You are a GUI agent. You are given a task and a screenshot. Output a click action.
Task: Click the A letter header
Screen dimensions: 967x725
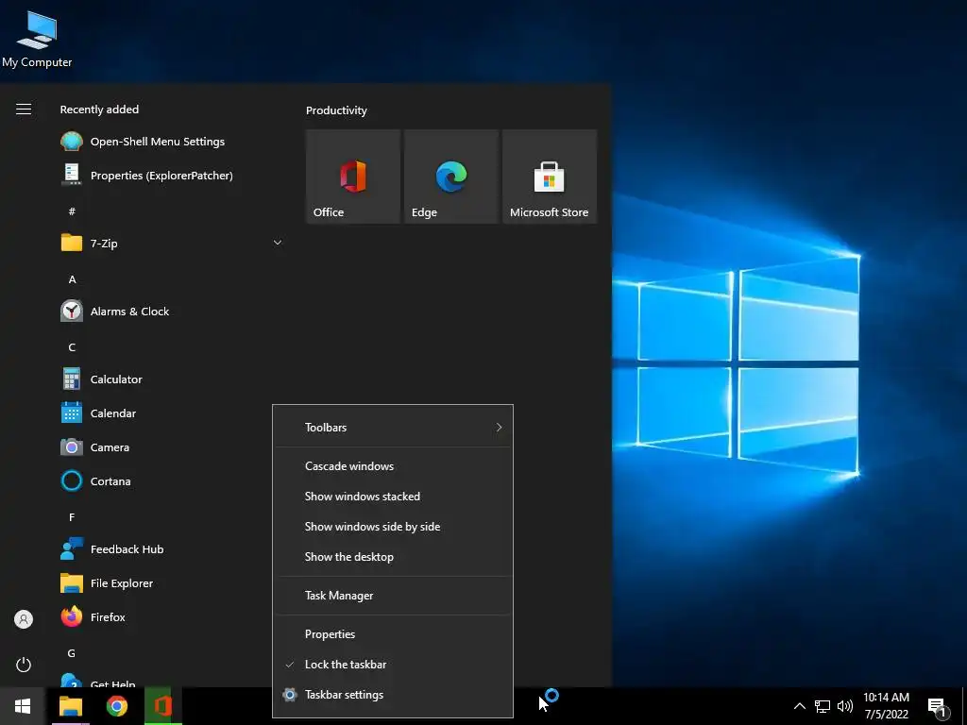(x=72, y=279)
